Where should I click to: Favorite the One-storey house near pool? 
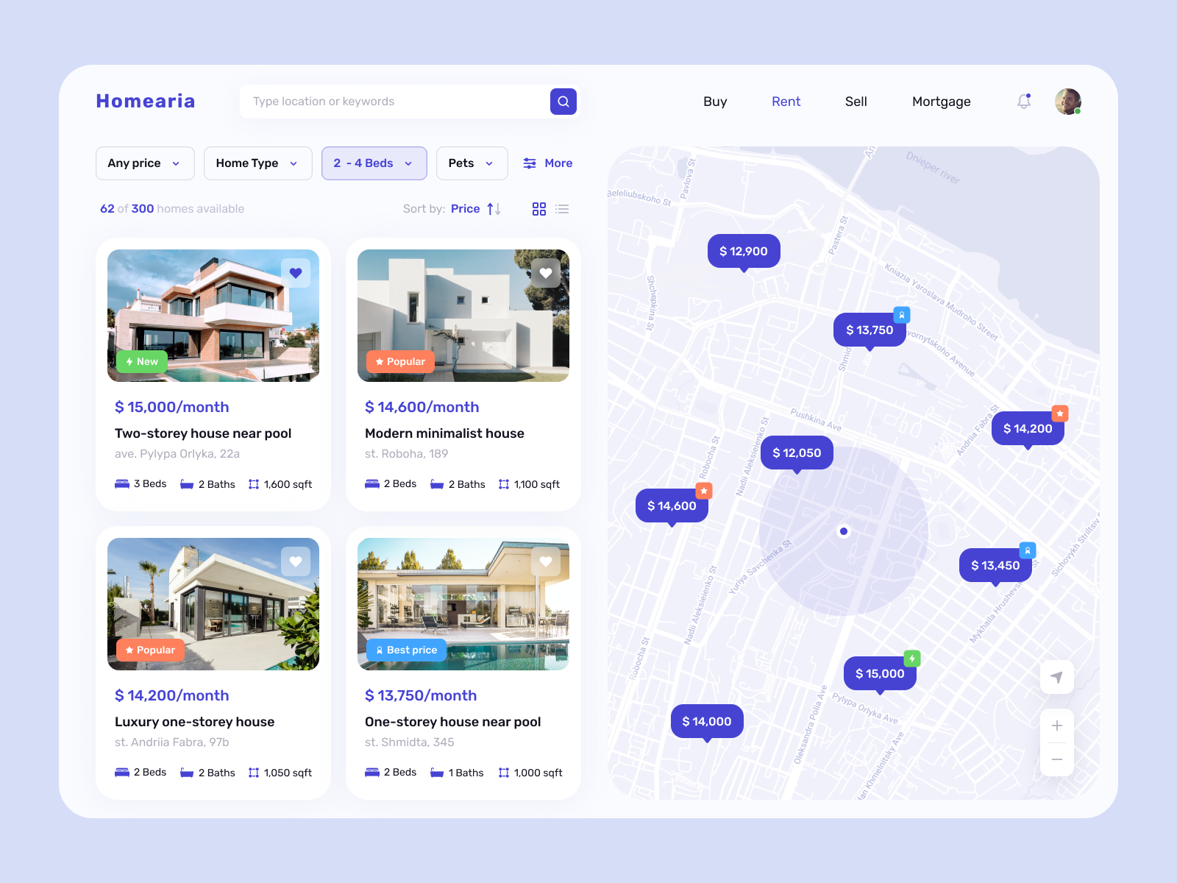(546, 561)
